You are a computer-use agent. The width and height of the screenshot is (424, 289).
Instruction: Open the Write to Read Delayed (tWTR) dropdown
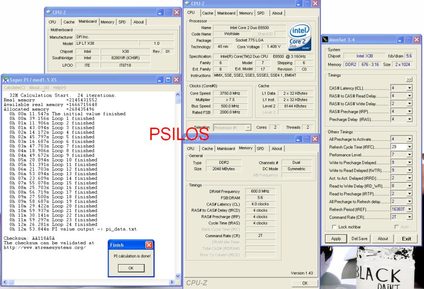click(410, 170)
